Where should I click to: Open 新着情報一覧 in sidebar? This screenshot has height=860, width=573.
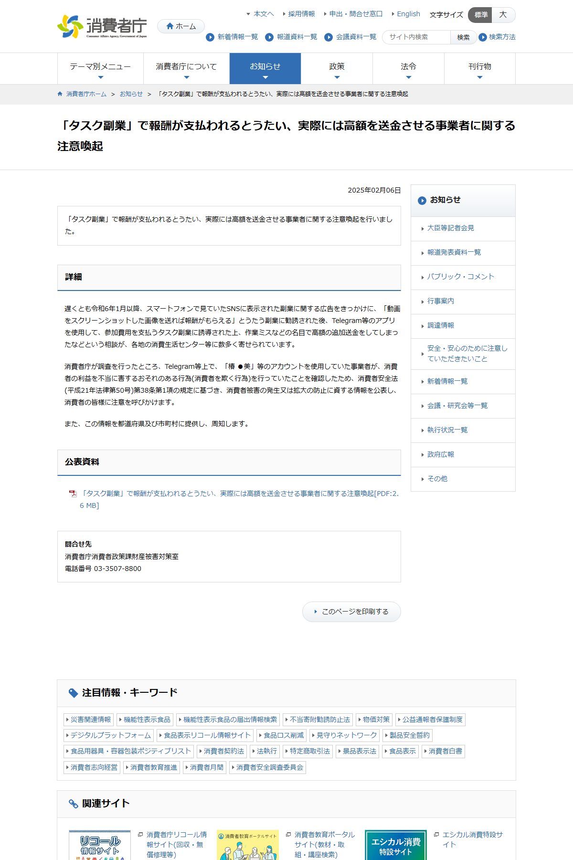coord(463,382)
